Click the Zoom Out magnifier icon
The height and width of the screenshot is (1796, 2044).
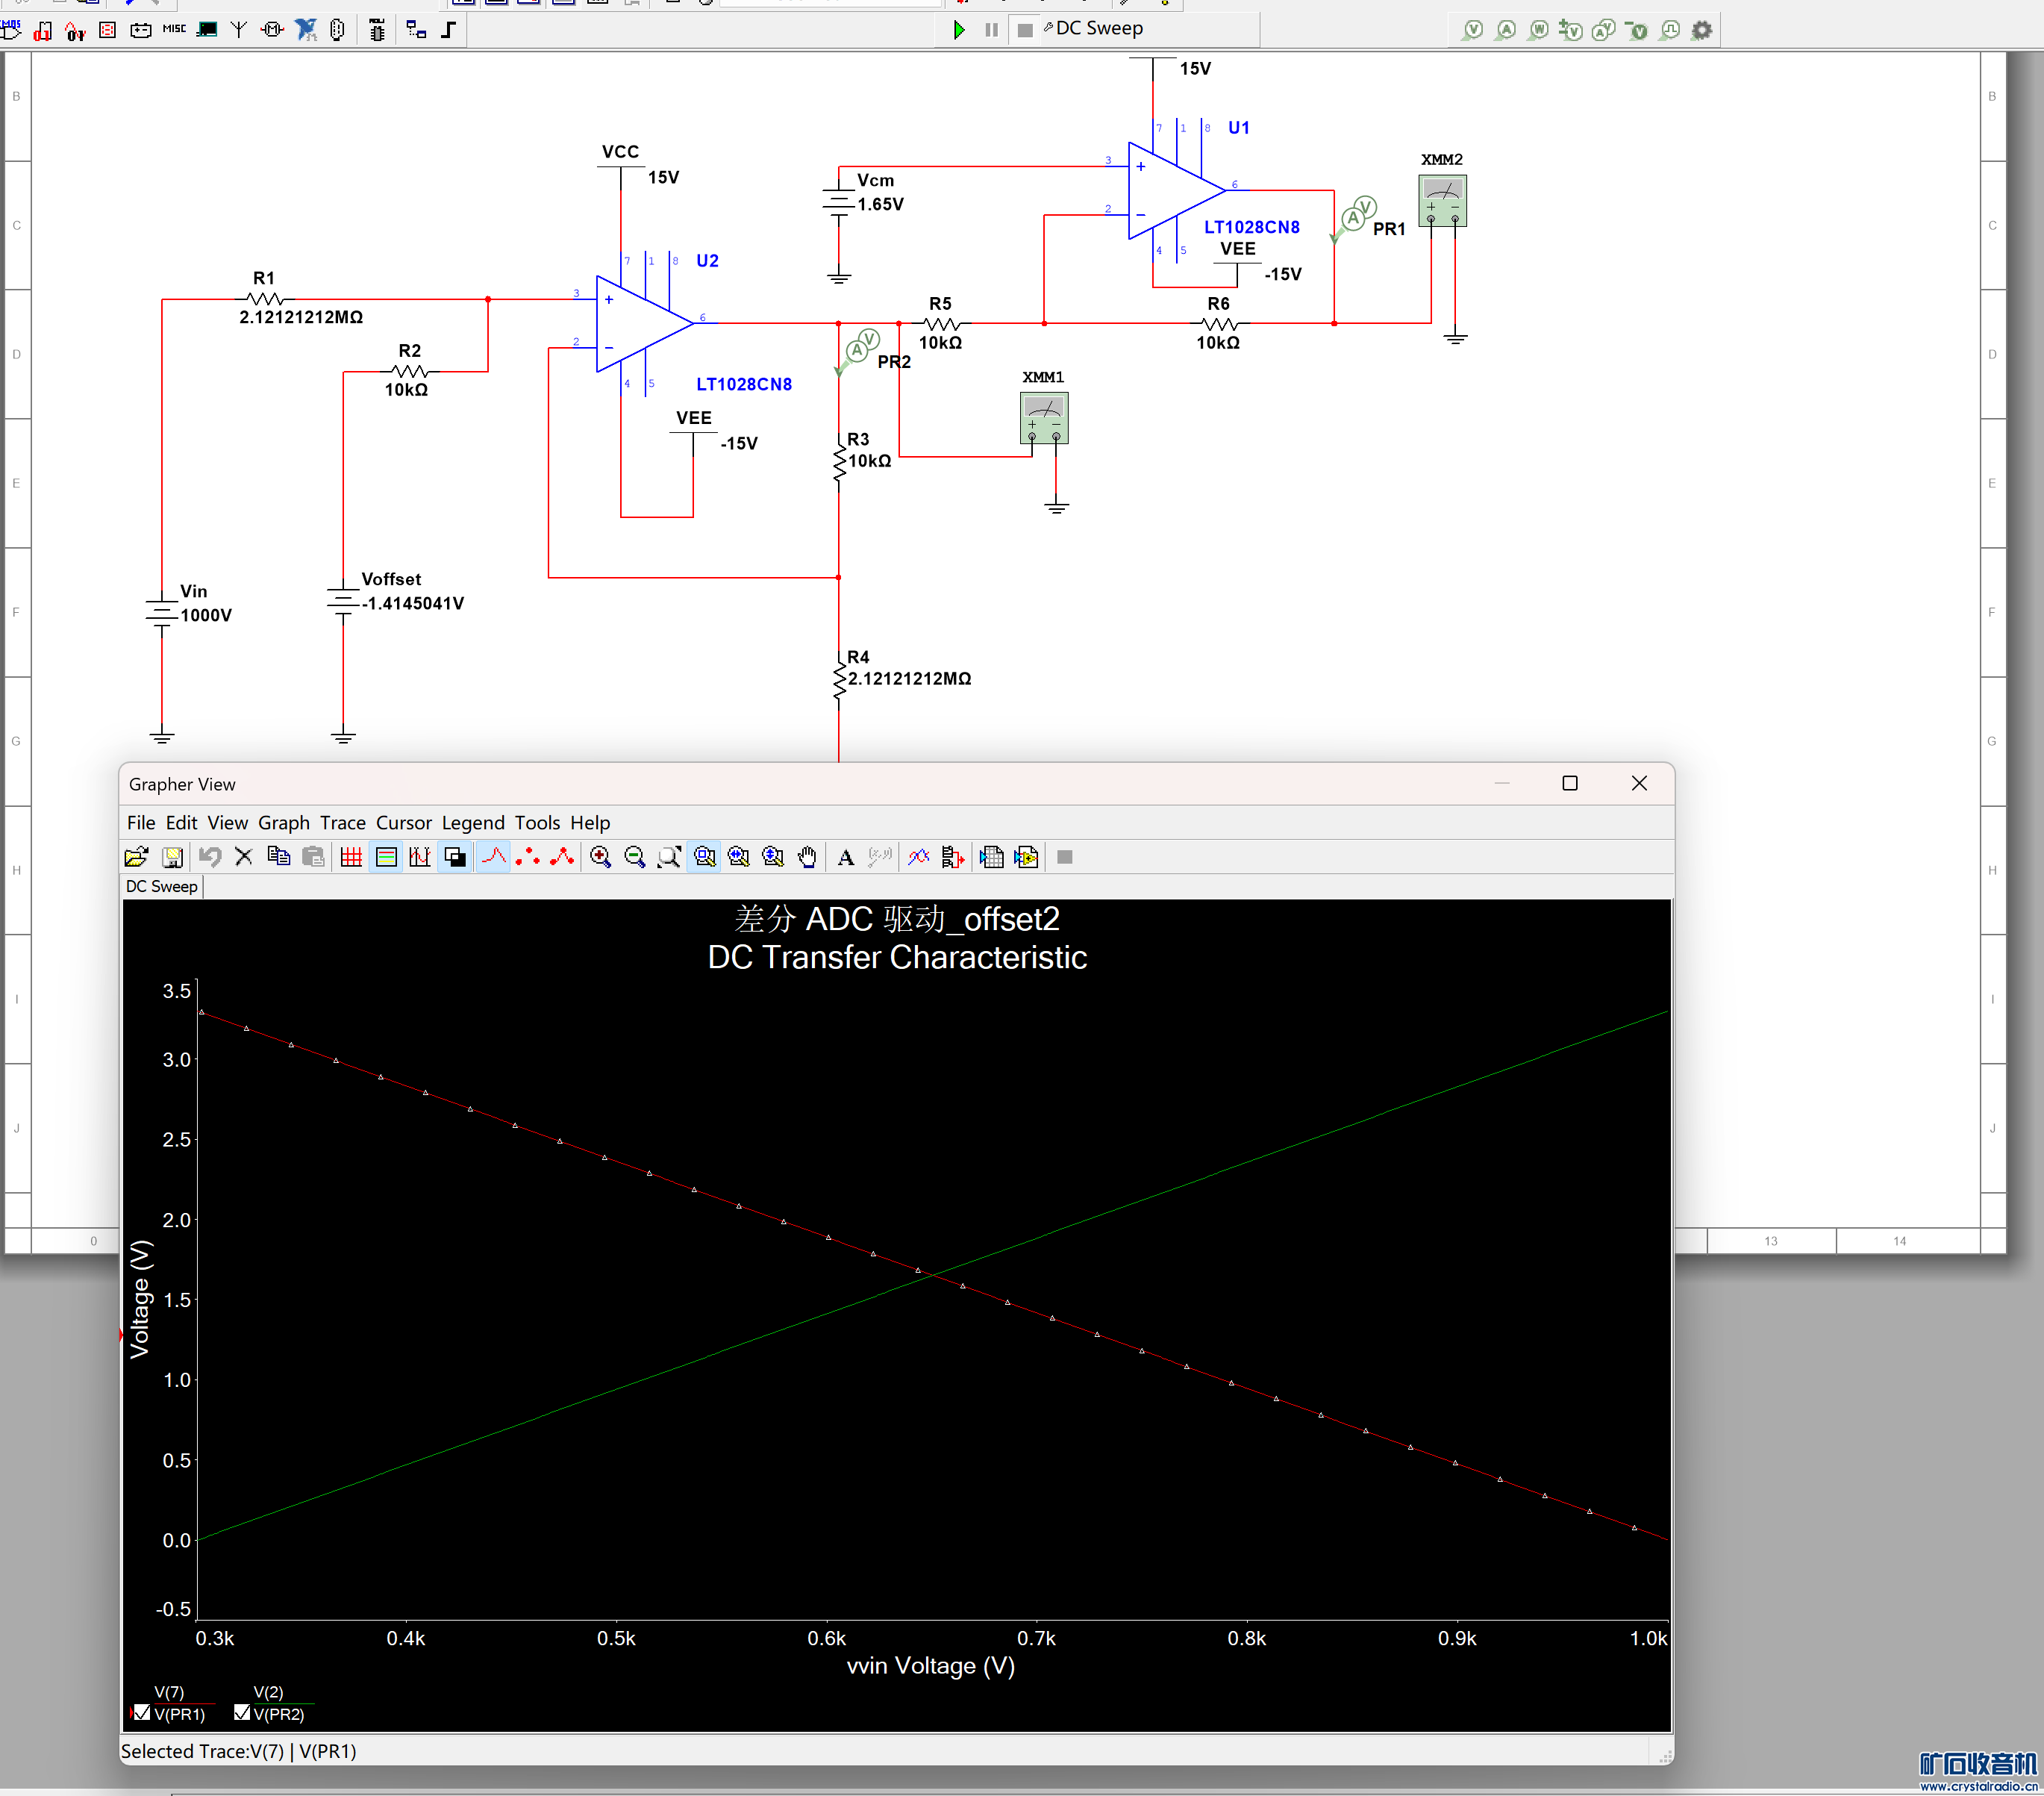click(634, 858)
